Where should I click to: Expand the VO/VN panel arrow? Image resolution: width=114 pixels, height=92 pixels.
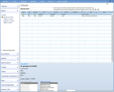17,72
